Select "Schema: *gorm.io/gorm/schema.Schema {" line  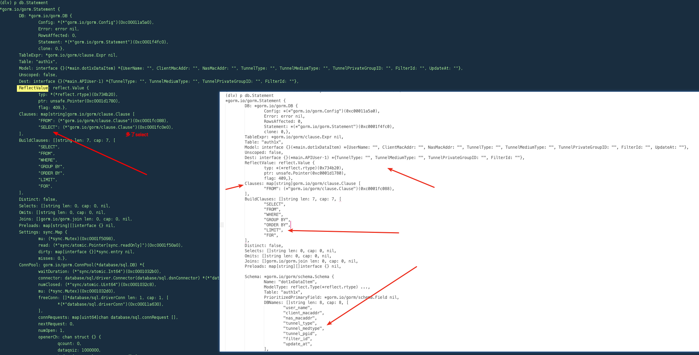289,277
